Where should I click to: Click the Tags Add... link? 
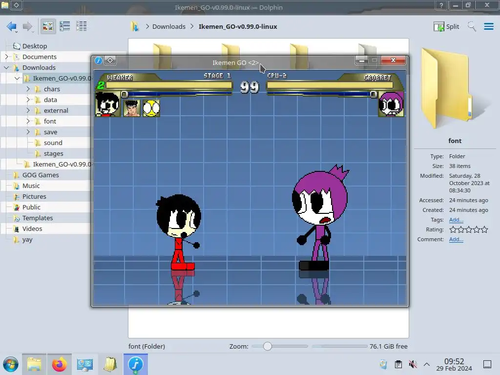pyautogui.click(x=456, y=220)
